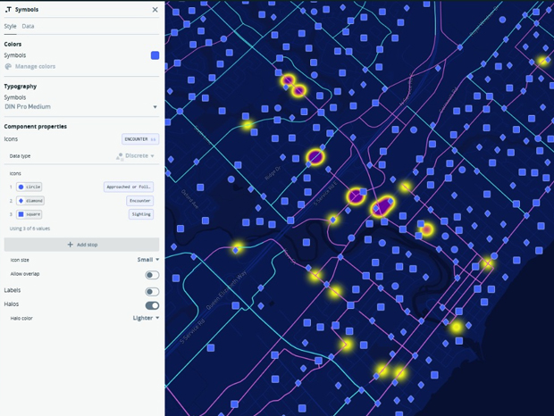Click the ENCOUNTER data field badge

tap(140, 139)
